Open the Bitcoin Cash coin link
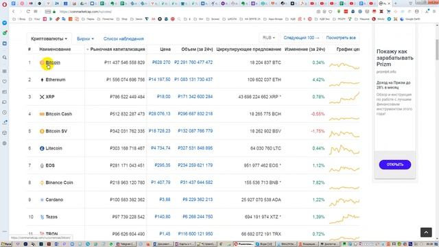The image size is (439, 247). point(59,114)
